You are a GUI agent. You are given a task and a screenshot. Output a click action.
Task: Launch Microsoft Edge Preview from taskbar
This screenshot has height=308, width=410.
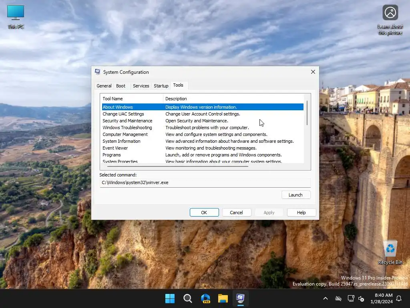point(205,298)
